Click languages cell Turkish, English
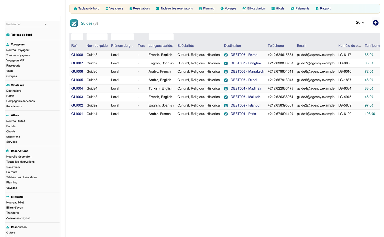The height and width of the screenshot is (237, 384). [161, 88]
